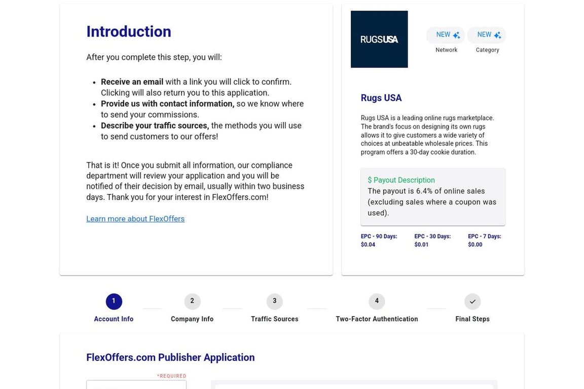The height and width of the screenshot is (389, 584).
Task: Click "After you complete this step" text
Action: pyautogui.click(x=154, y=57)
